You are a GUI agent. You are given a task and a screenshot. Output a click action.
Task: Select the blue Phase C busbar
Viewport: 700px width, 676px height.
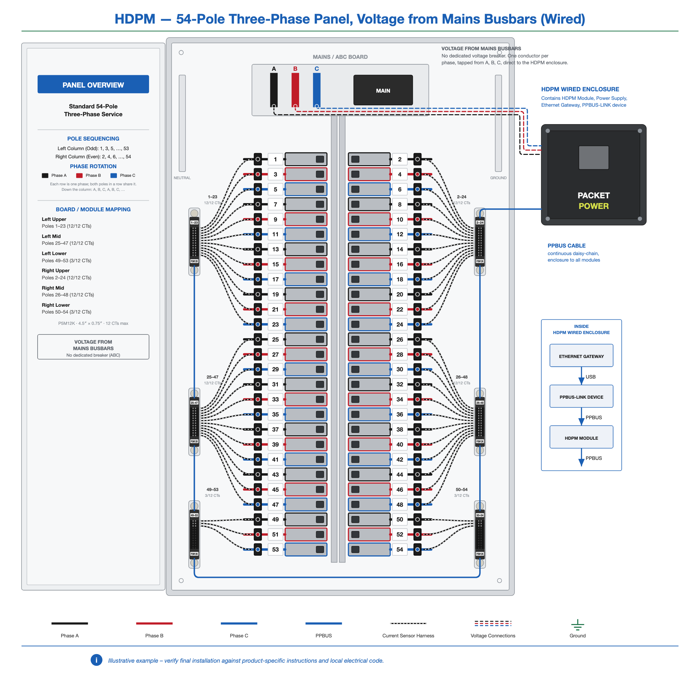[317, 90]
